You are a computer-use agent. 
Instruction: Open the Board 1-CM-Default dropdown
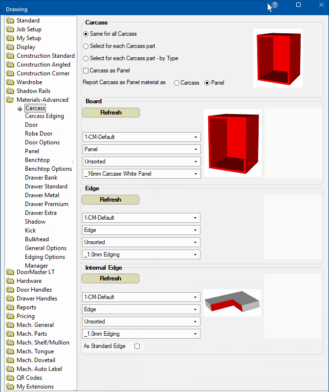click(141, 137)
